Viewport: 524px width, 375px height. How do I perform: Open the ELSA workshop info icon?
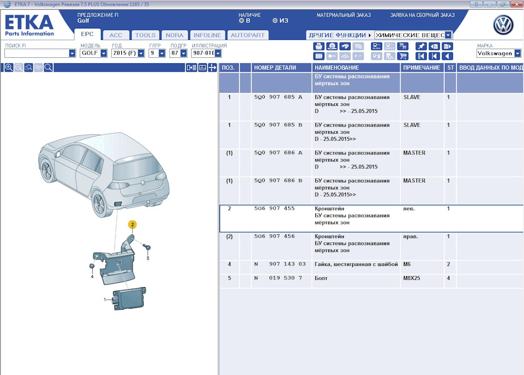[x=376, y=46]
